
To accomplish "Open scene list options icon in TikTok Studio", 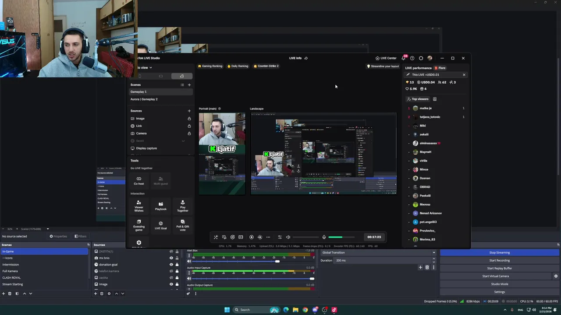I will (x=182, y=85).
